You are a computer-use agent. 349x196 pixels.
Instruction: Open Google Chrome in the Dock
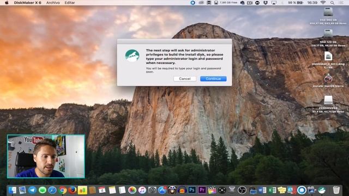[63, 190]
